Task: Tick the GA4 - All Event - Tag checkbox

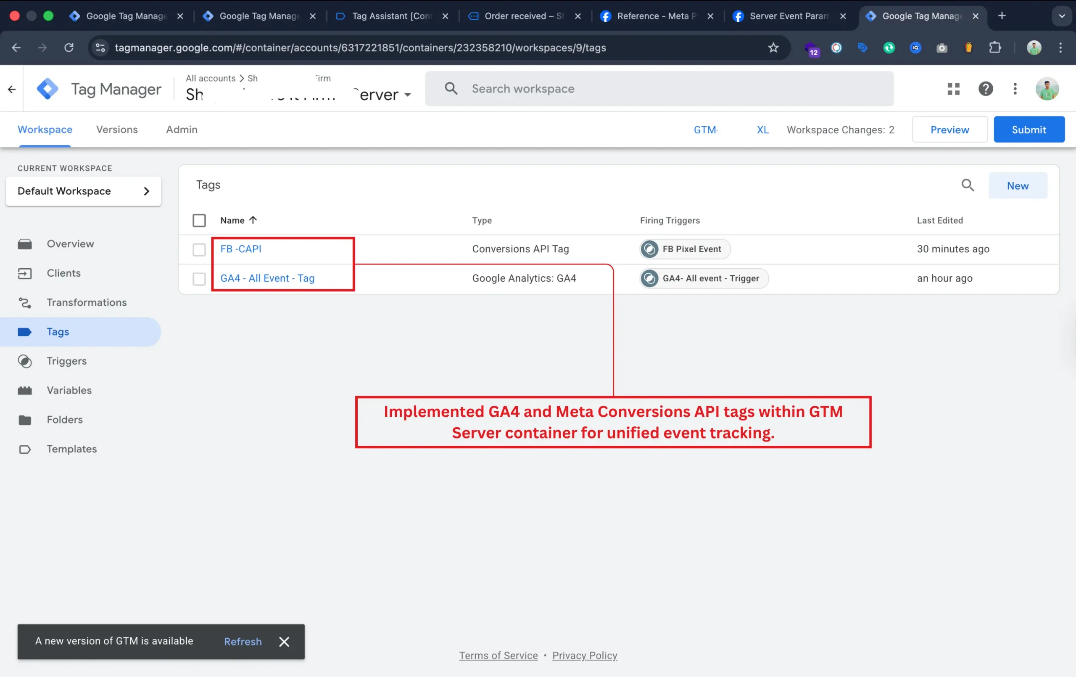Action: click(x=199, y=279)
